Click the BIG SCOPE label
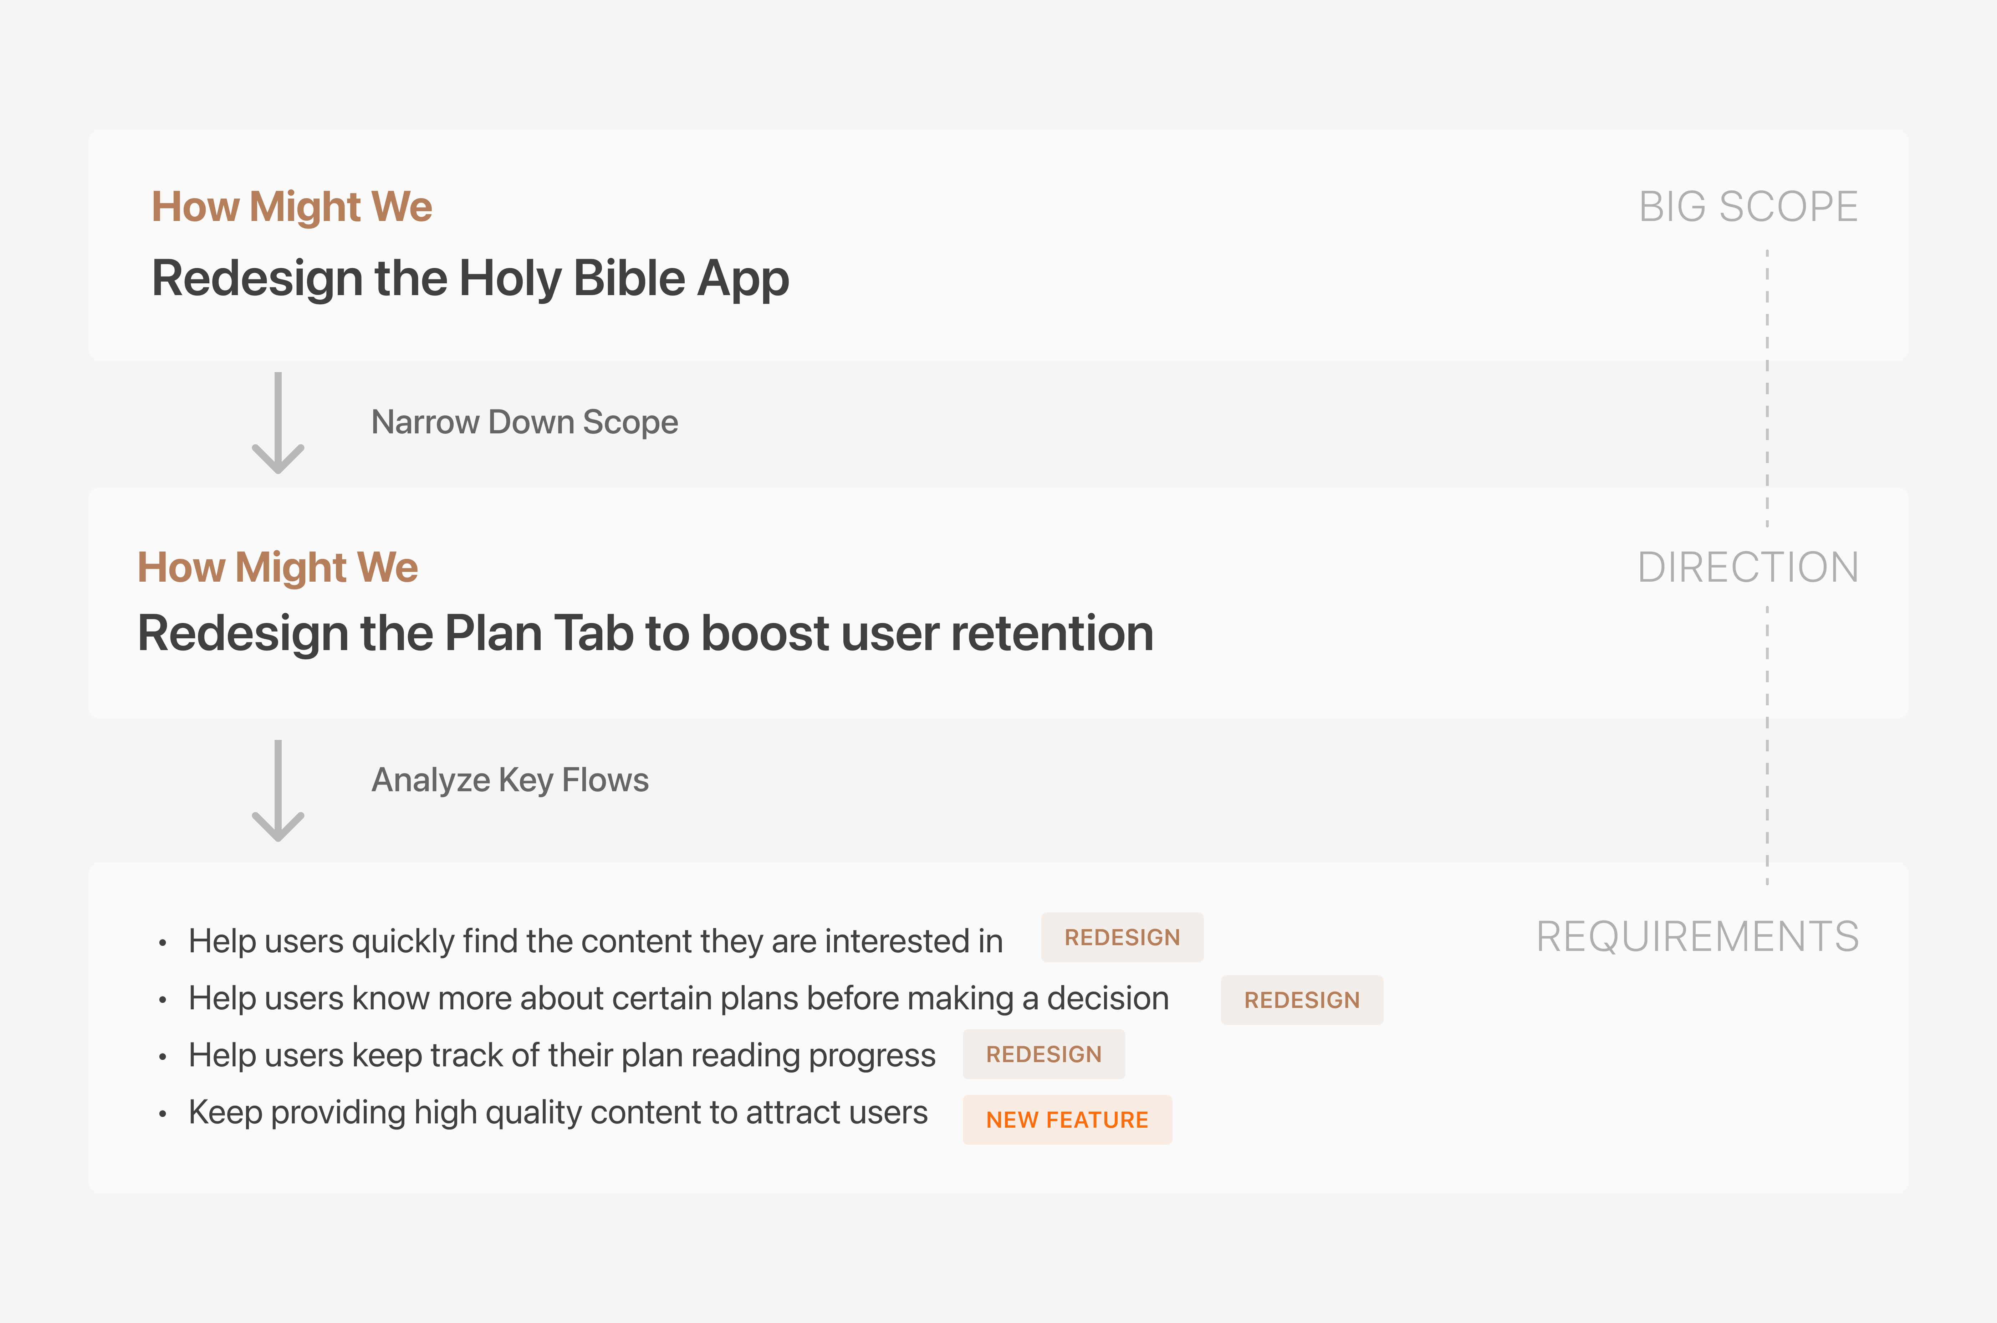The width and height of the screenshot is (1997, 1323). pos(1748,207)
